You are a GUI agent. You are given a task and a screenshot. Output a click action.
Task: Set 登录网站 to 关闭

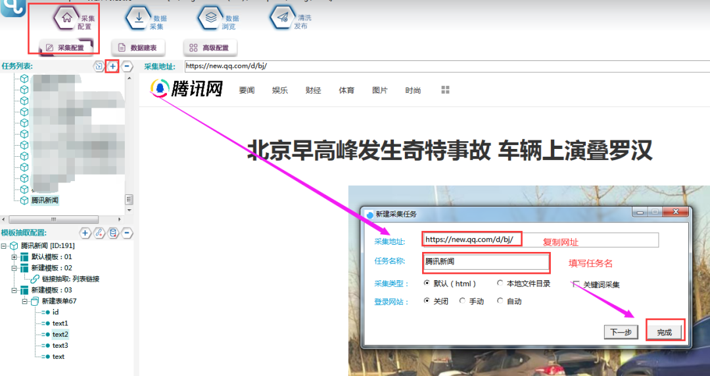click(x=427, y=301)
